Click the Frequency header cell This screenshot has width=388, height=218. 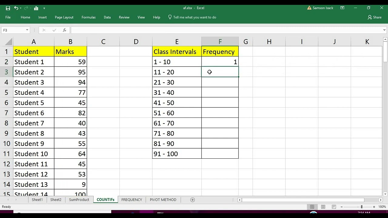point(220,51)
